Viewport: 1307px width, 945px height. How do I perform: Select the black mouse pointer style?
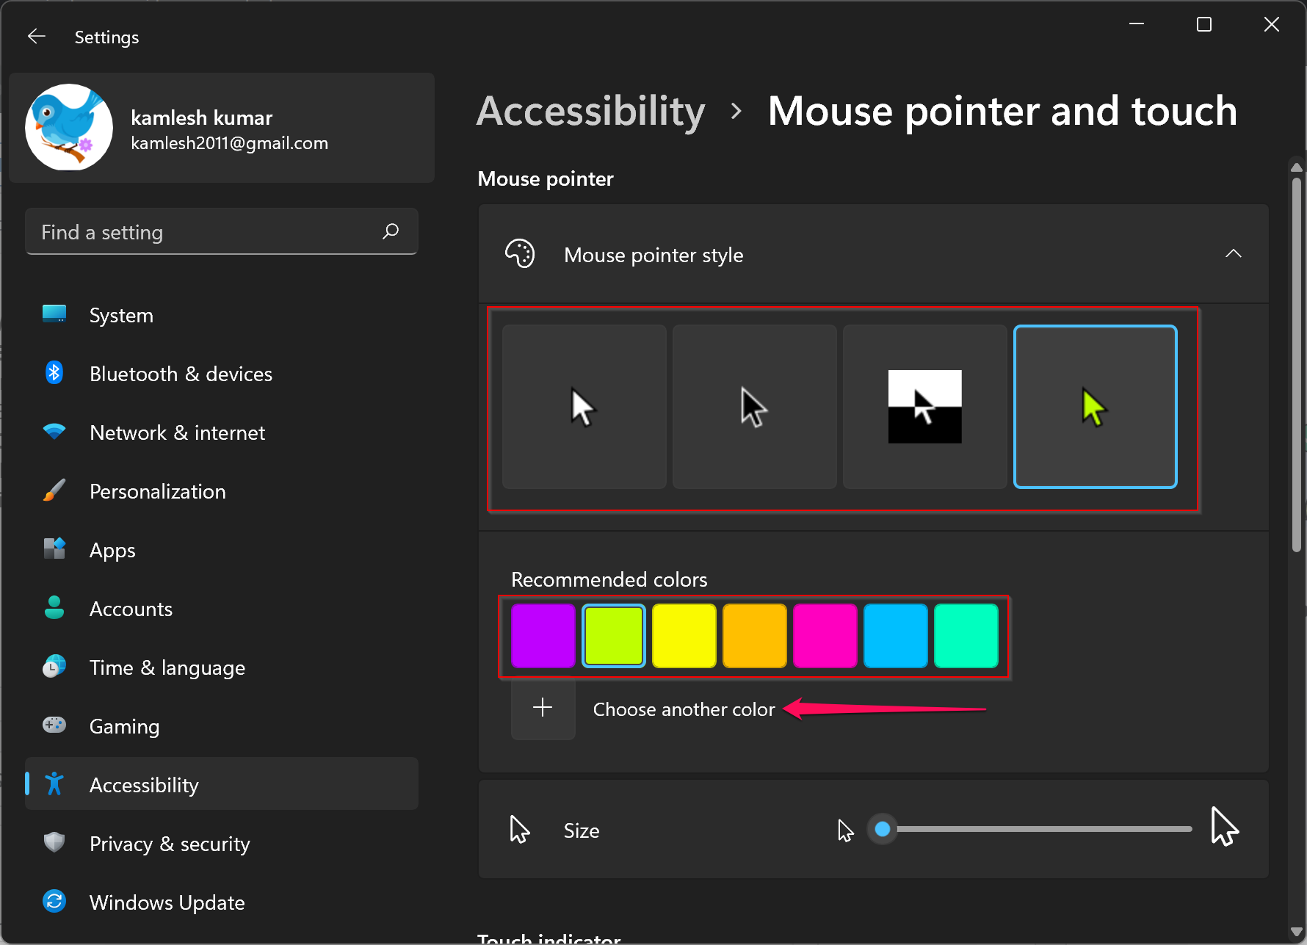754,406
